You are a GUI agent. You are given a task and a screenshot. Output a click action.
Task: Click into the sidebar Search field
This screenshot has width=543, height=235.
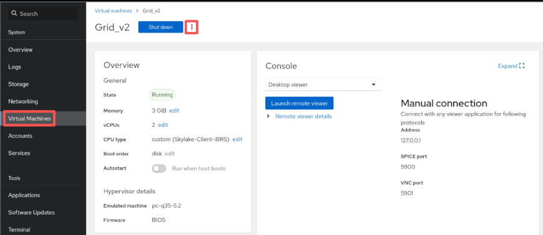coord(43,14)
